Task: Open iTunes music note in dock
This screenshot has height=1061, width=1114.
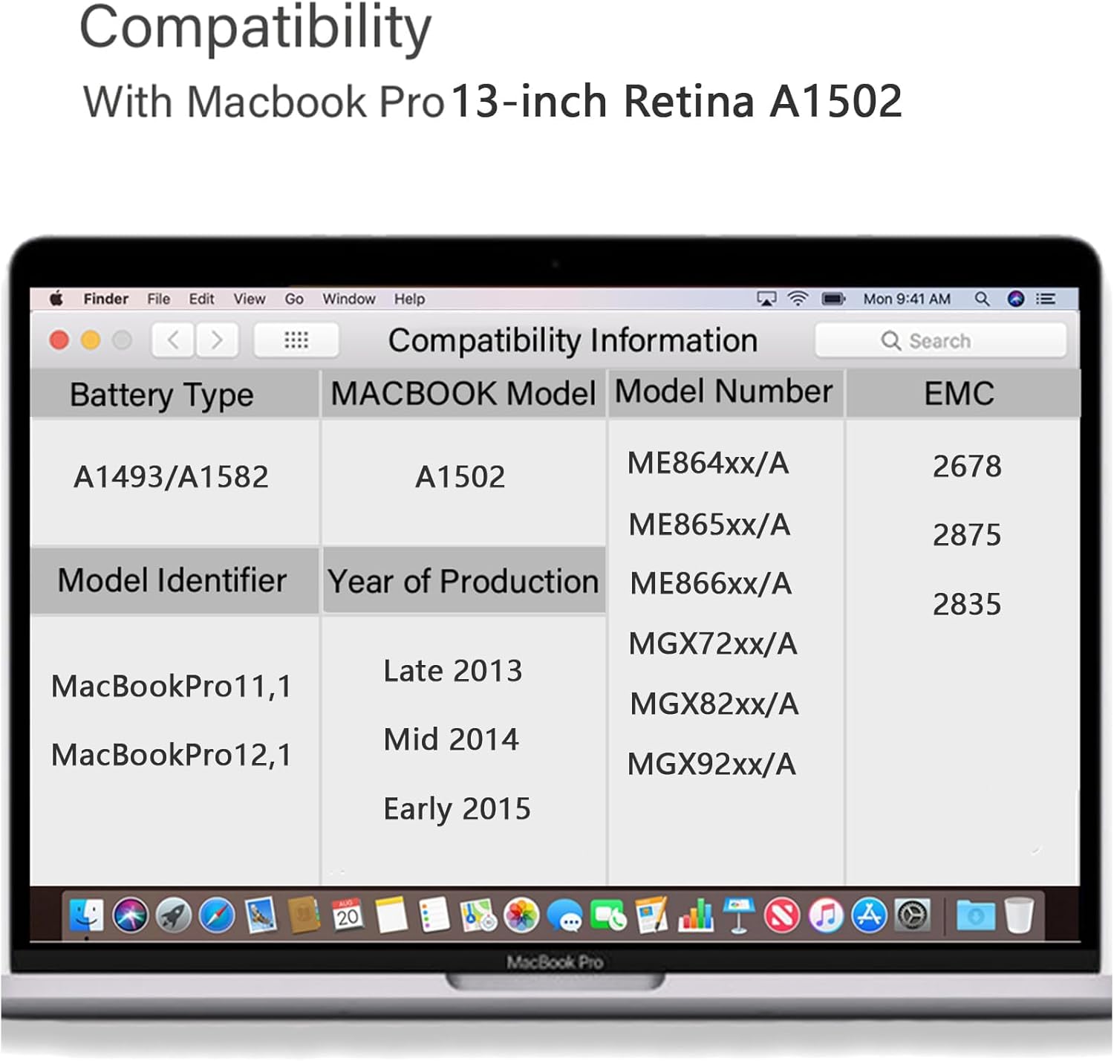Action: (x=826, y=915)
